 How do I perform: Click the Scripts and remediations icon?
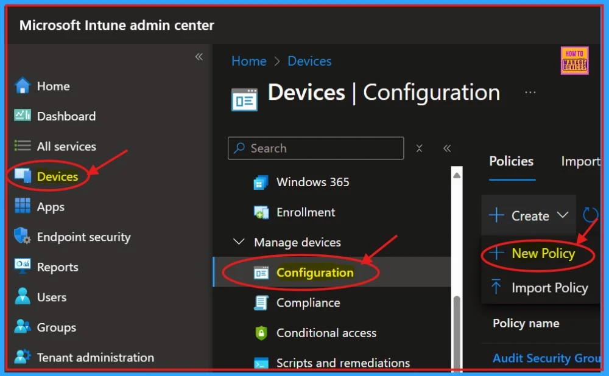[x=261, y=363]
